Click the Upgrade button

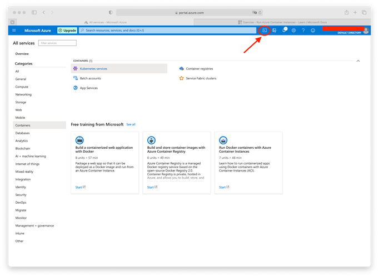pyautogui.click(x=67, y=31)
